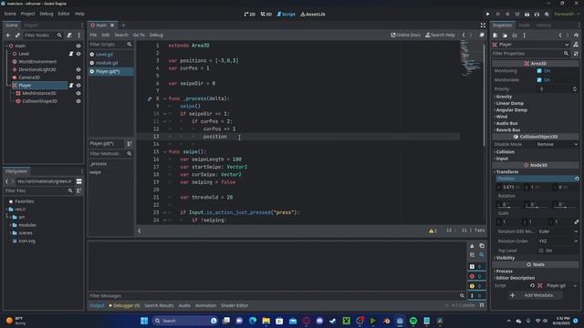
Task: Expand the Visibility section
Action: click(x=505, y=258)
